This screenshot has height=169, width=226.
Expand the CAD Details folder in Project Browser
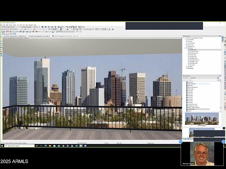click(185, 40)
